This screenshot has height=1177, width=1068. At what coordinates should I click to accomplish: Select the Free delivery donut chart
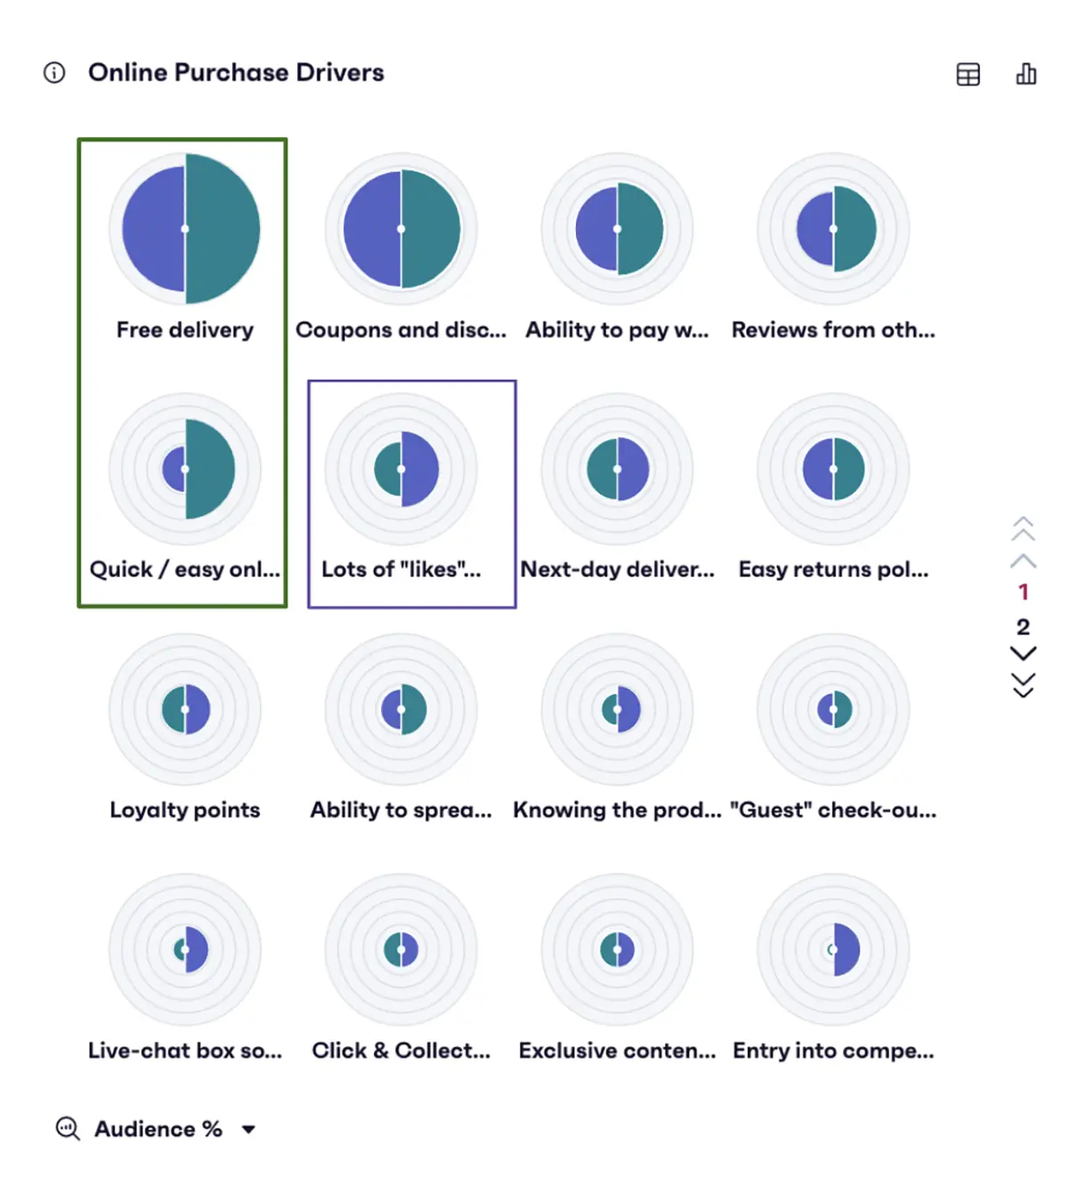tap(184, 228)
